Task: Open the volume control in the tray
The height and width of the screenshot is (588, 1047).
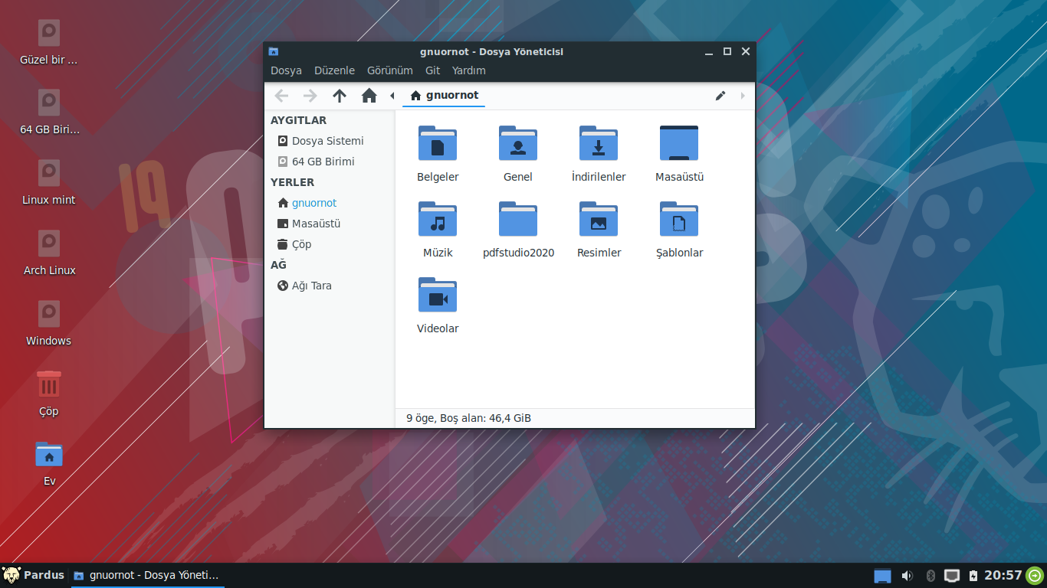Action: click(x=908, y=576)
